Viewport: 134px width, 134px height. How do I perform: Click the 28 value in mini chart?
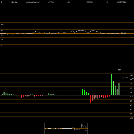click(86, 130)
